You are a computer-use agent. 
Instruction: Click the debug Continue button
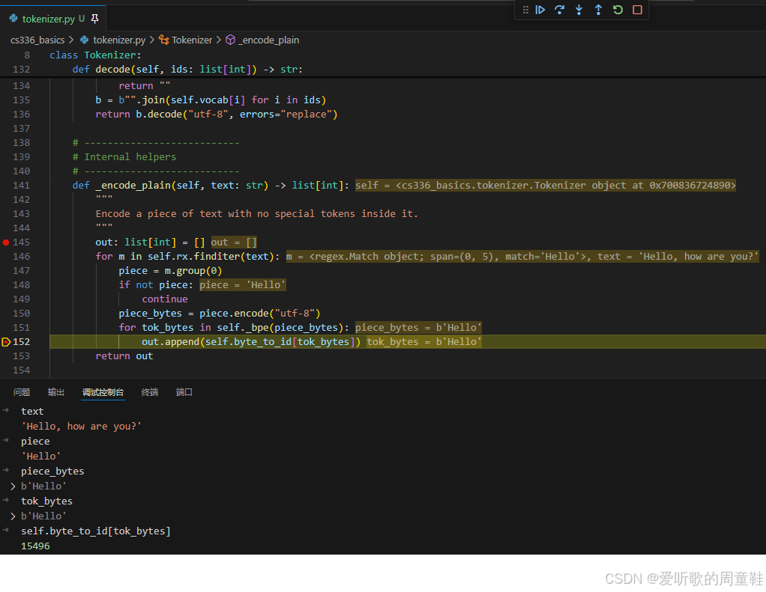[x=540, y=10]
